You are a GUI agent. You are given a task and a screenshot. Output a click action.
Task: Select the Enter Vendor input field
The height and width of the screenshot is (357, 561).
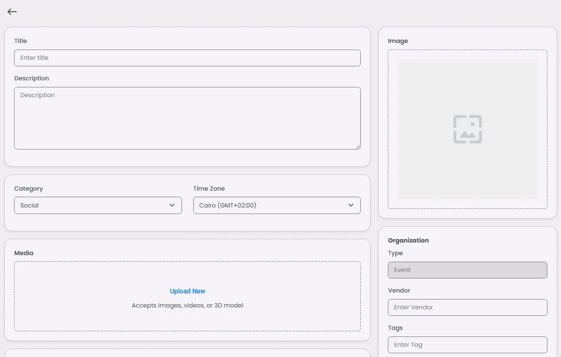click(467, 307)
